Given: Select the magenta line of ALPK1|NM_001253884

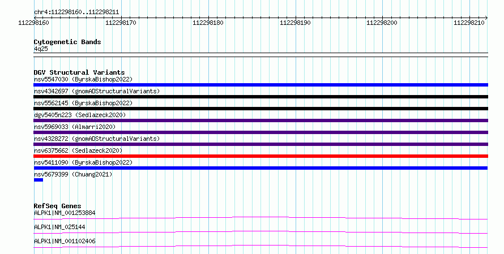Looking at the screenshot, I should (x=260, y=218).
